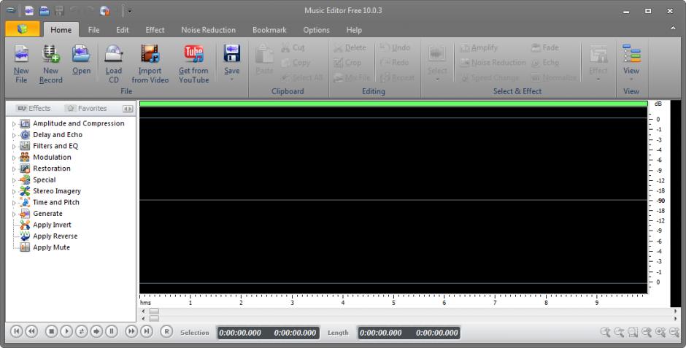Viewport: 686px width, 348px height.
Task: Click the View icon in the ribbon
Action: coord(631,54)
